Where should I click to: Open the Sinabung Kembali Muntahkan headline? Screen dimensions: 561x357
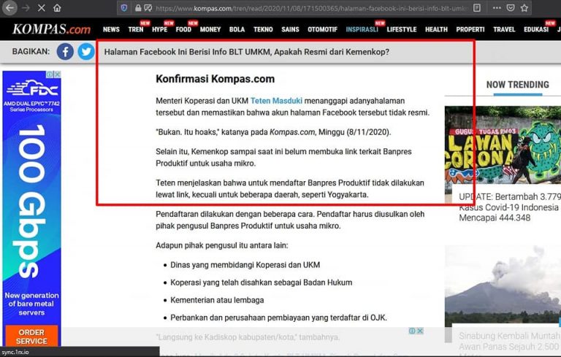coord(510,341)
